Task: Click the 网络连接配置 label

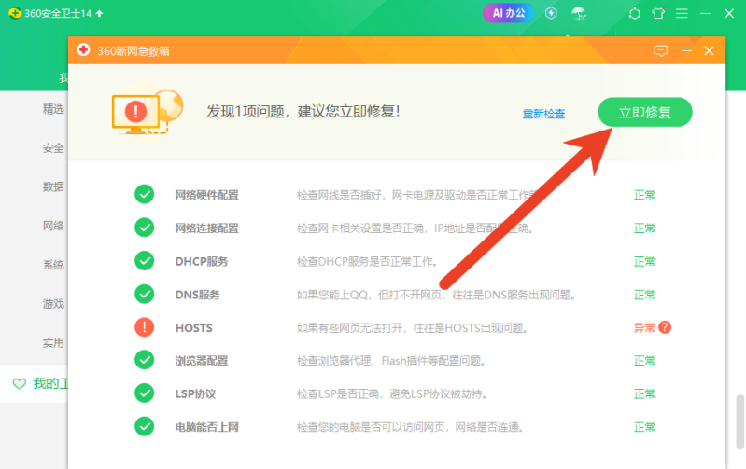Action: coord(206,228)
